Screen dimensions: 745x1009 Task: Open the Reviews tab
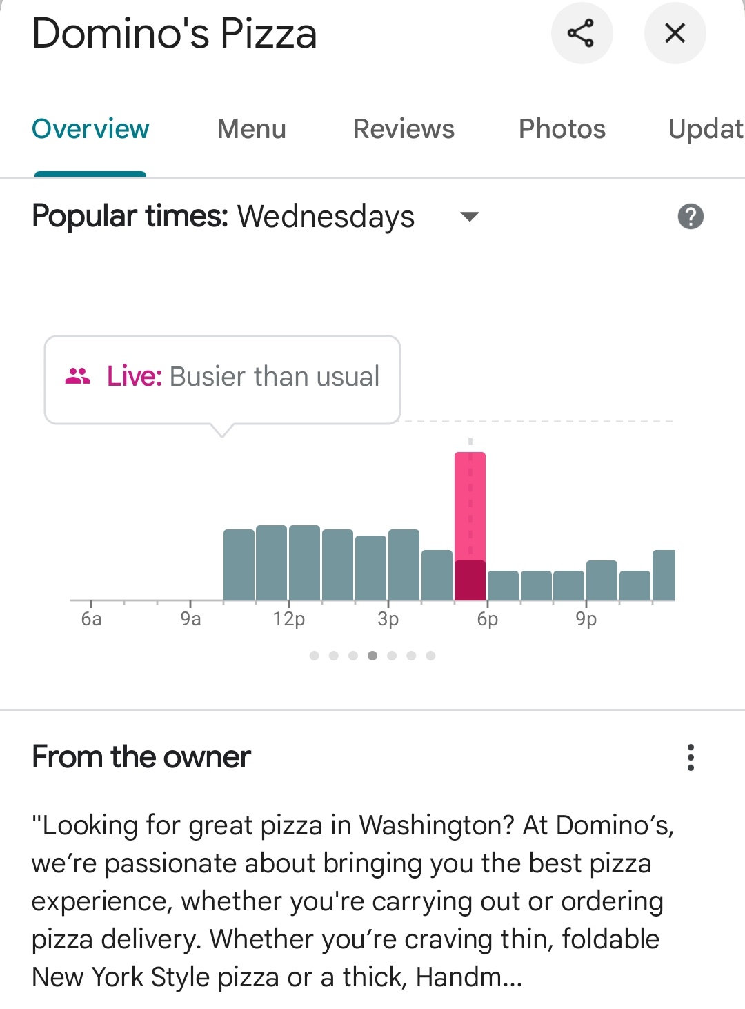coord(404,129)
